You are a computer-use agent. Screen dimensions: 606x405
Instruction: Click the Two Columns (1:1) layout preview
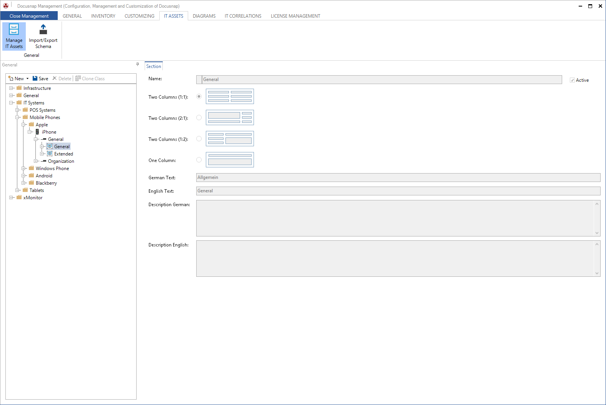[230, 96]
